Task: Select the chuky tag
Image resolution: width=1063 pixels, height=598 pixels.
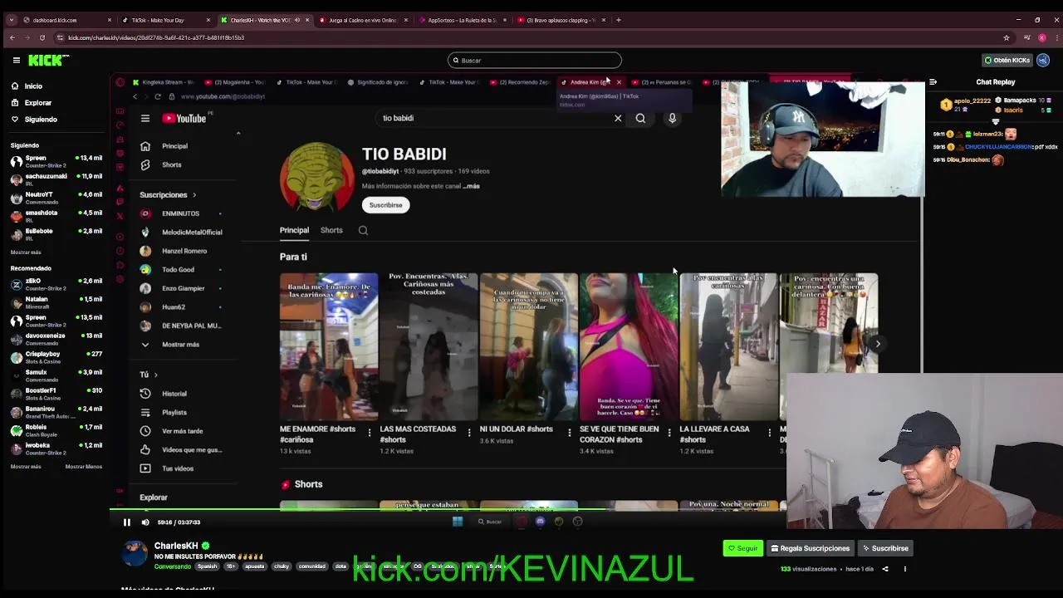Action: click(x=282, y=566)
